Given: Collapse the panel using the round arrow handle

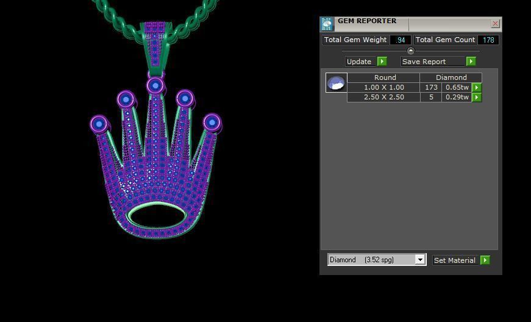Looking at the screenshot, I should [x=411, y=51].
